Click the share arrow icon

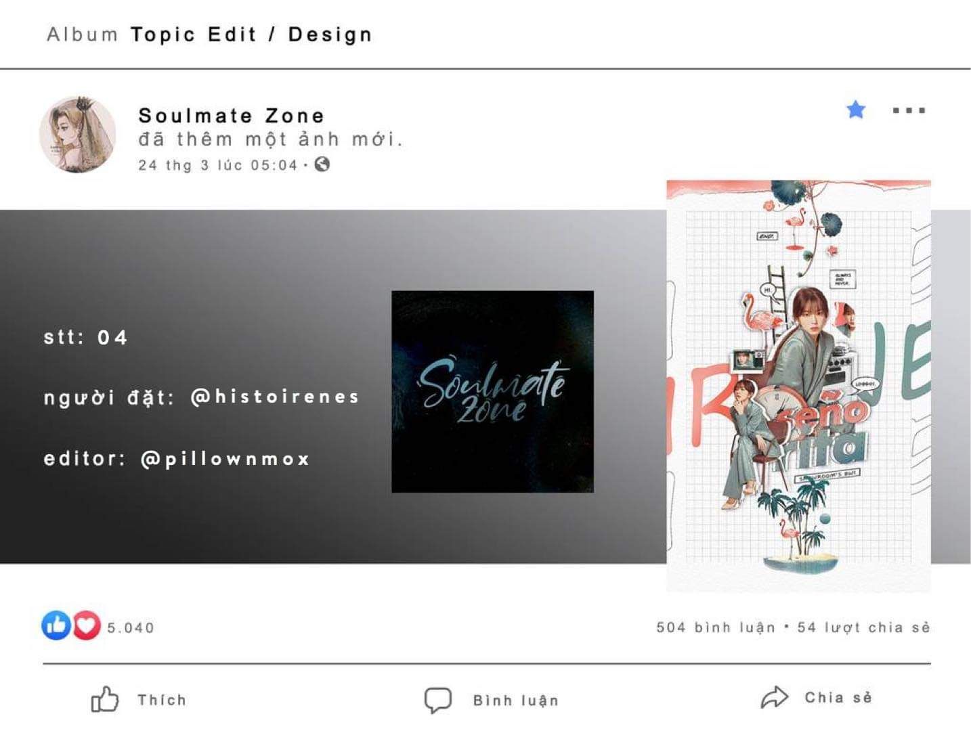[775, 698]
